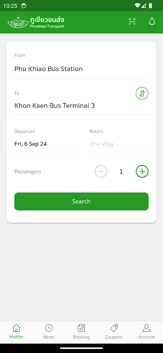
Task: Go to the Home tab
Action: [x=16, y=332]
